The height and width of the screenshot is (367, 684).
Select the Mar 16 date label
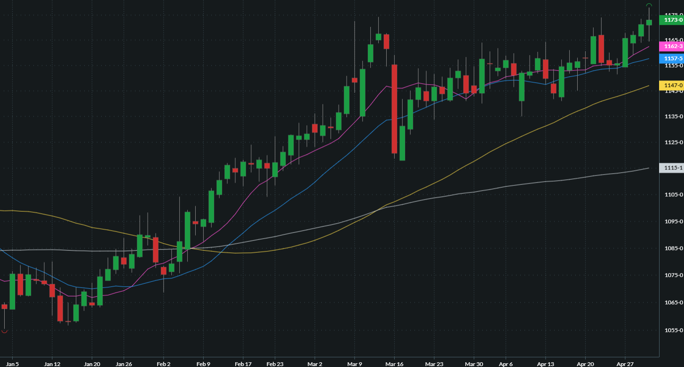coord(394,363)
